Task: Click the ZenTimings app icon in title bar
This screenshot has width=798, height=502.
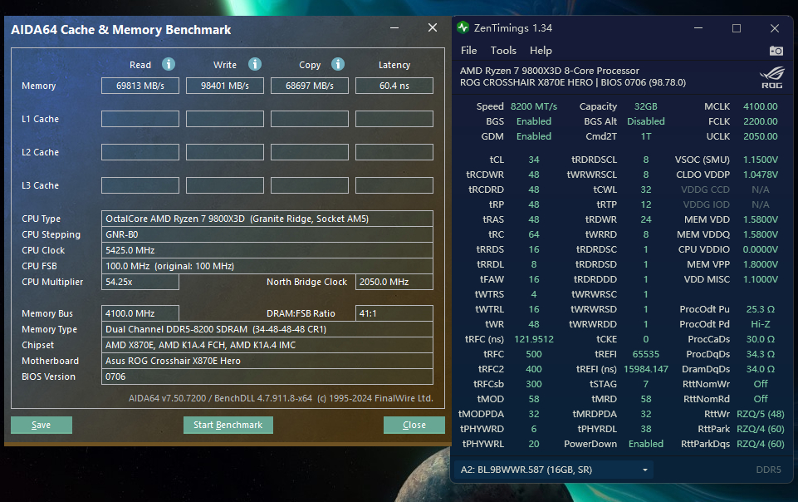Action: (x=463, y=27)
